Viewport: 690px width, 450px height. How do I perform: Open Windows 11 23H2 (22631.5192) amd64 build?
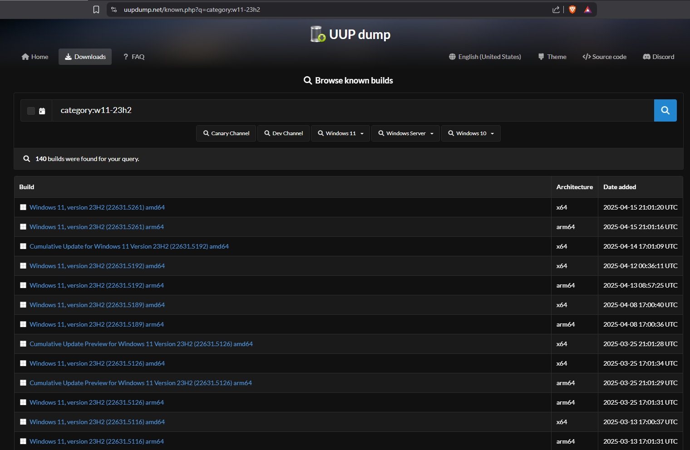(97, 266)
